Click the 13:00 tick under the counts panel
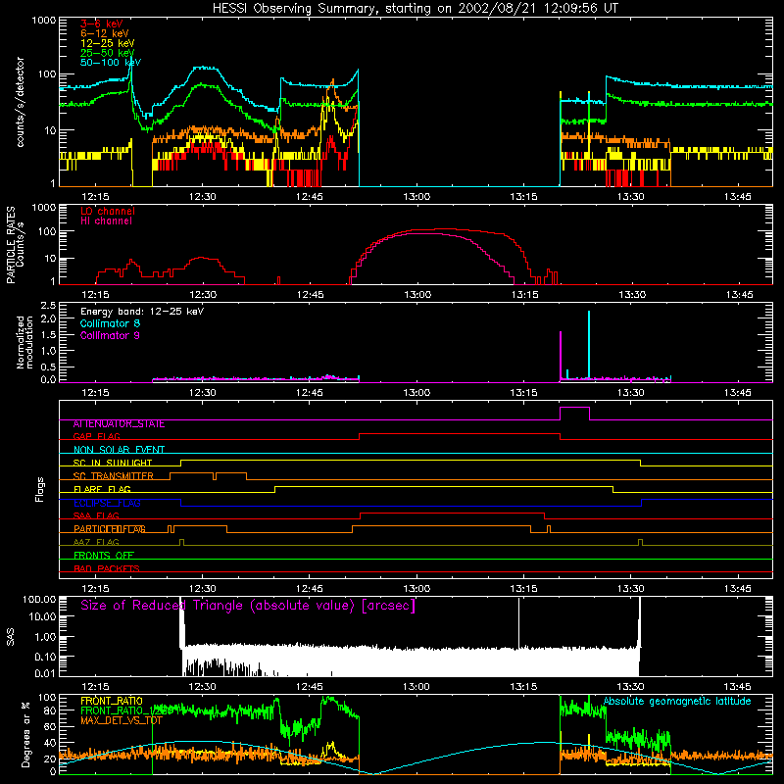This screenshot has width=784, height=784. (x=416, y=197)
